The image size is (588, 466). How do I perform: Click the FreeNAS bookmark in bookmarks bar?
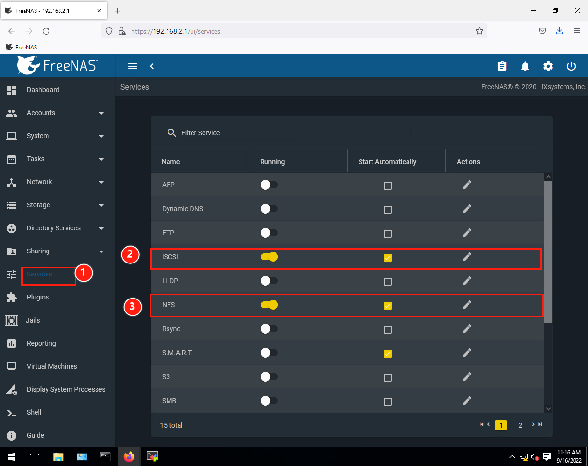click(x=22, y=47)
